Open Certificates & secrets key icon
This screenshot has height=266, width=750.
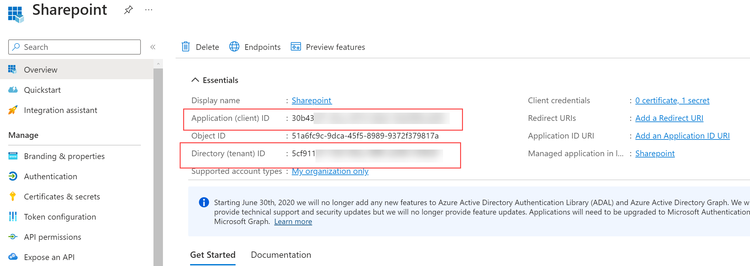tap(13, 197)
